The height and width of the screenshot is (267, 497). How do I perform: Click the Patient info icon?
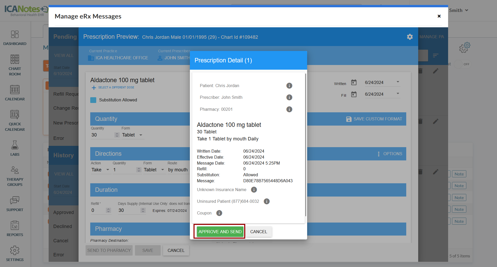289,86
